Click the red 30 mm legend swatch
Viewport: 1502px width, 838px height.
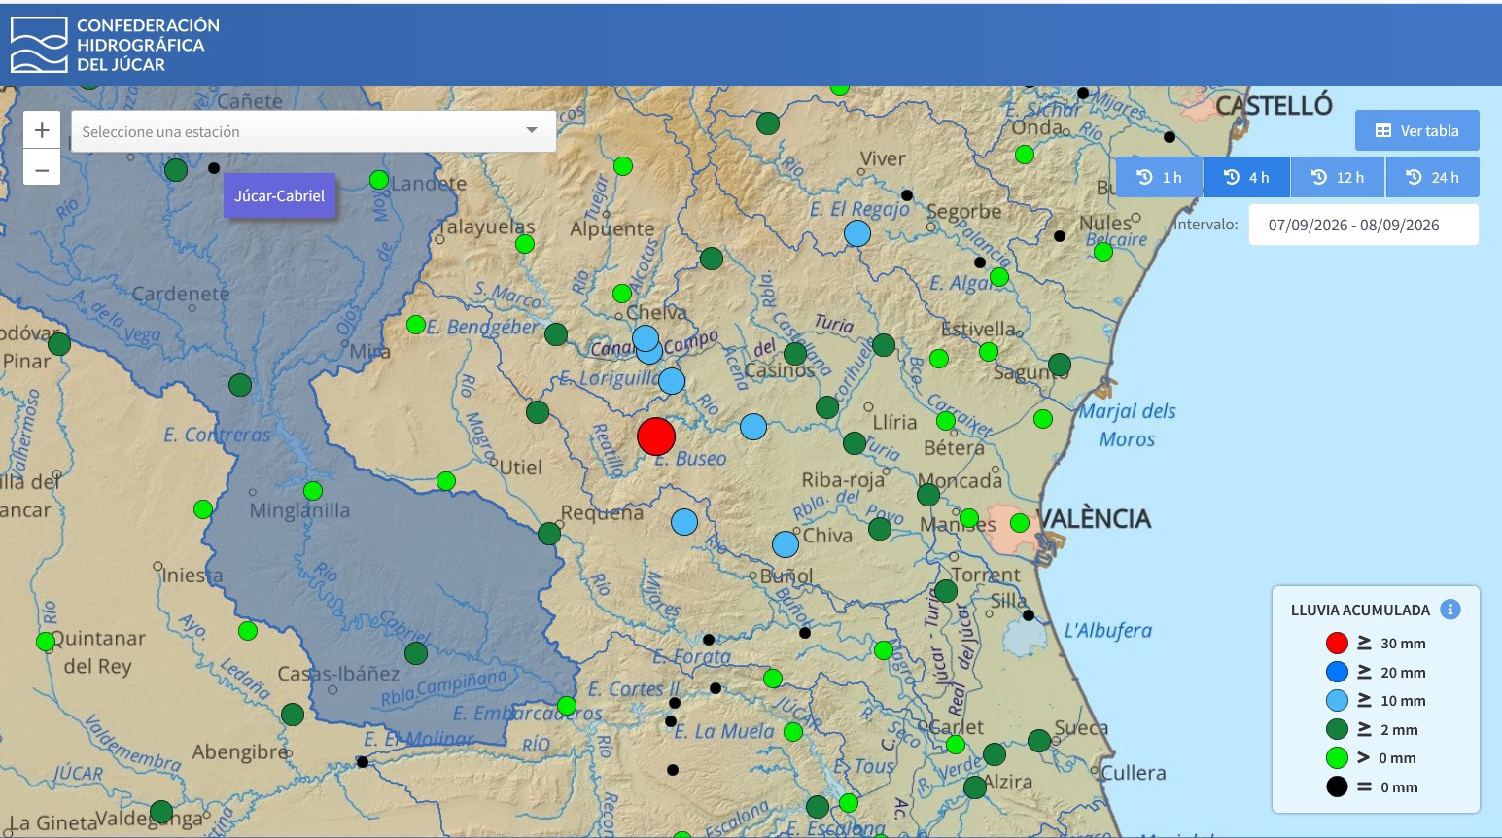1337,643
